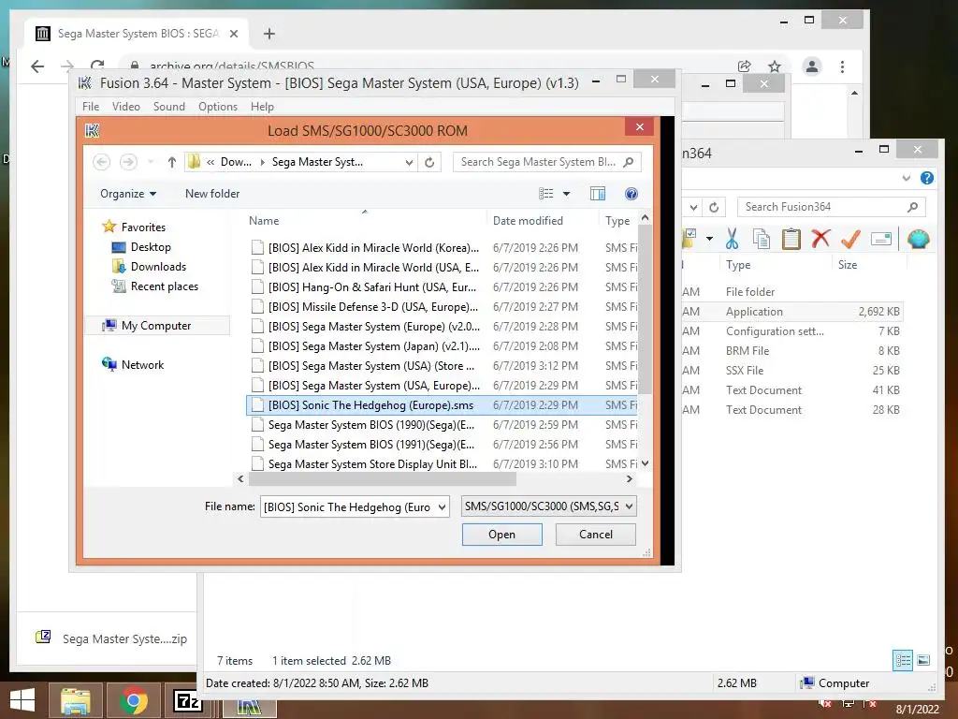Screen dimensions: 958x719
Task: Click the Open button
Action: 501,535
